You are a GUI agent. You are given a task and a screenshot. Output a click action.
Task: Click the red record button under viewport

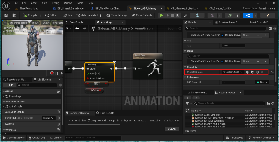(52, 73)
